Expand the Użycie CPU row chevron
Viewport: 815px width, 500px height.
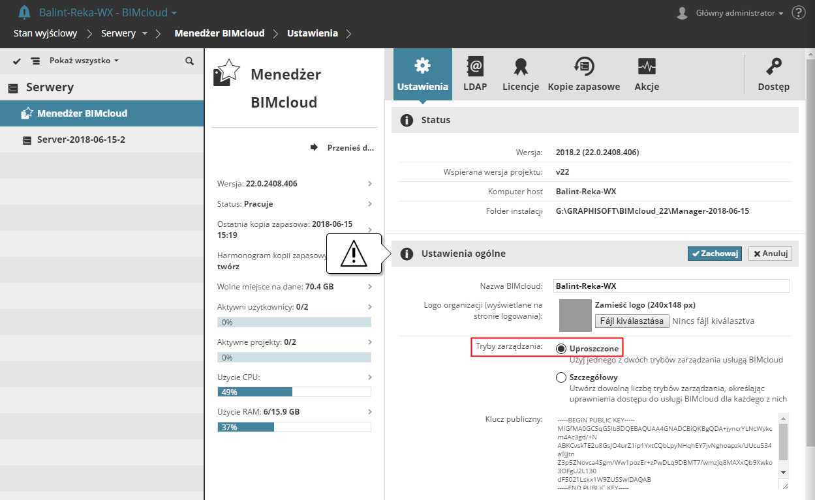click(370, 377)
